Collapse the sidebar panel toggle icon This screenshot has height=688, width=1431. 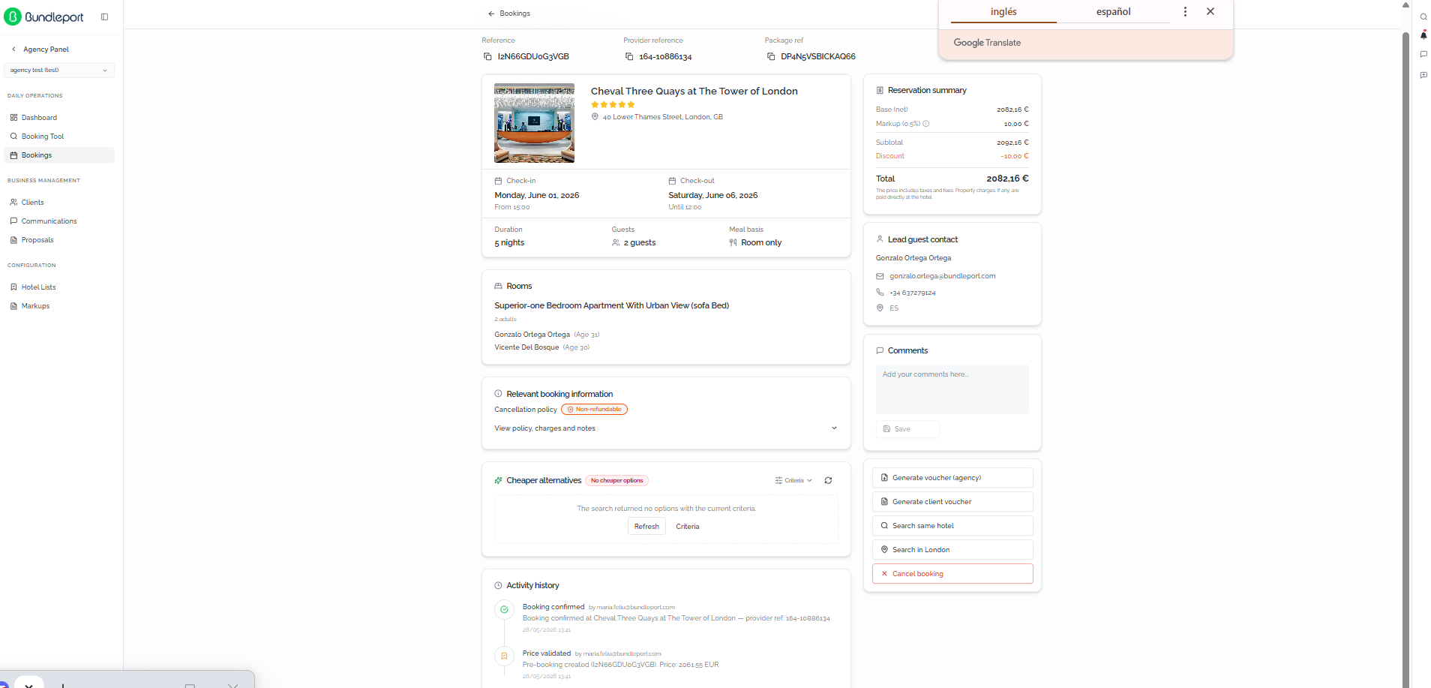point(104,17)
